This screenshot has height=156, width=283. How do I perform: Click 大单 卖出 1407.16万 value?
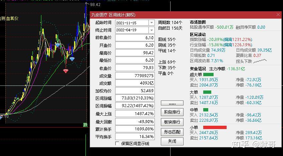(x=209, y=103)
